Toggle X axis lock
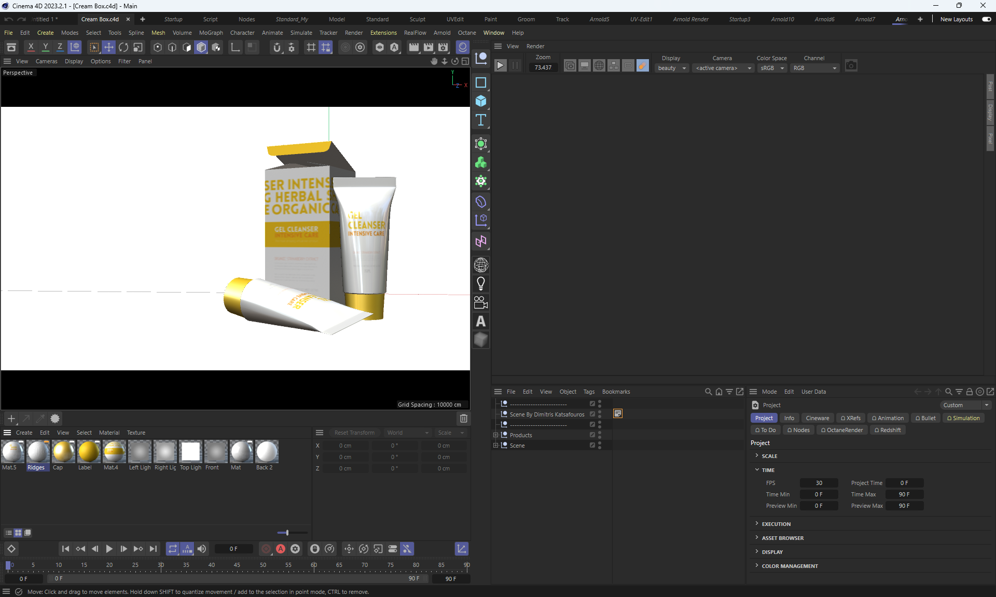The height and width of the screenshot is (597, 996). point(31,47)
